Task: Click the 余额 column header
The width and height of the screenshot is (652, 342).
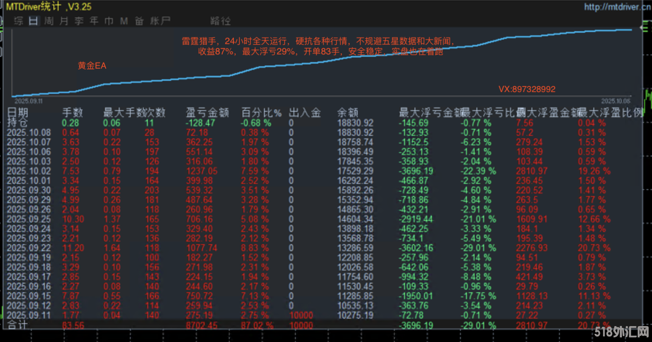Action: pos(348,113)
